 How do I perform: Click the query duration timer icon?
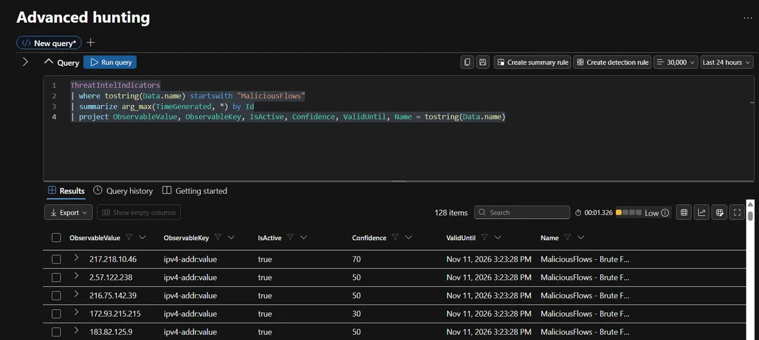coord(579,213)
